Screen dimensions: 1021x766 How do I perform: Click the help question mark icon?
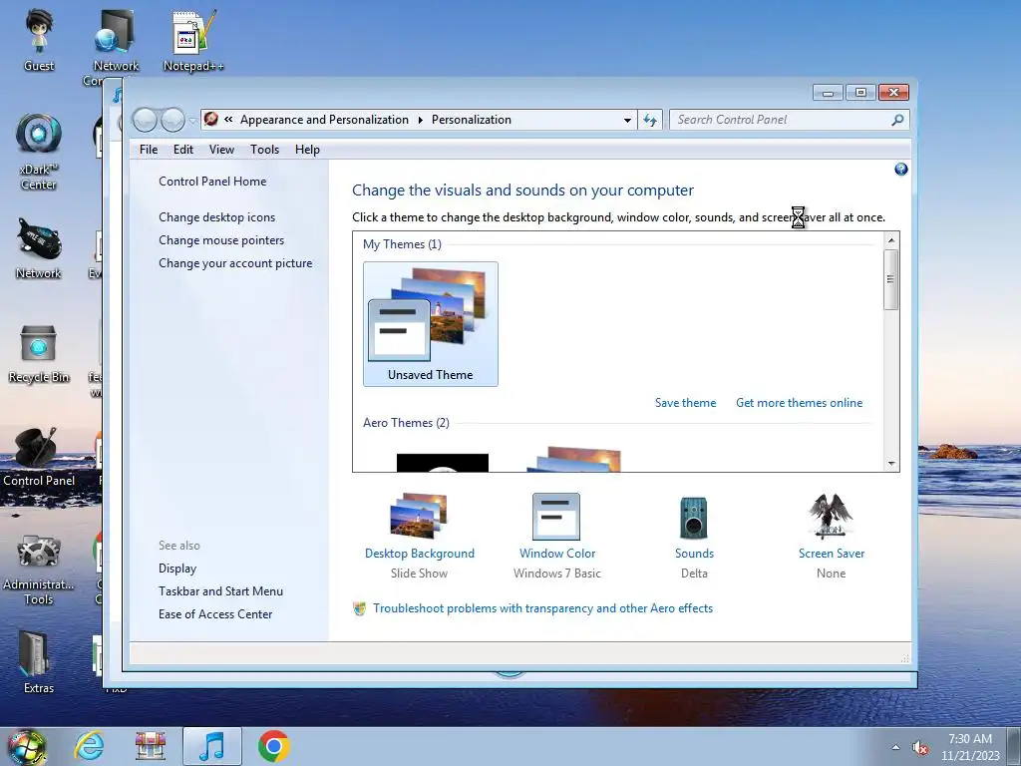point(901,170)
